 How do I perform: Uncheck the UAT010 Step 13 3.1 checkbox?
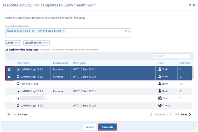point(9,69)
